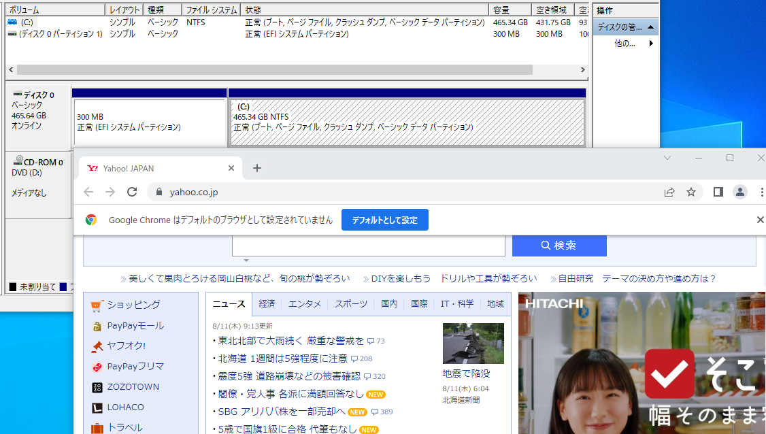Click PayPayフリマ icon
This screenshot has height=434, width=766.
97,367
